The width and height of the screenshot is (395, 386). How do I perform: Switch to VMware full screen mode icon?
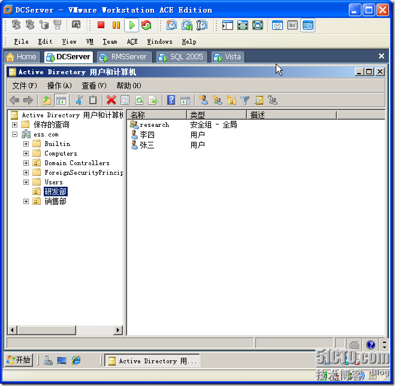tap(243, 25)
